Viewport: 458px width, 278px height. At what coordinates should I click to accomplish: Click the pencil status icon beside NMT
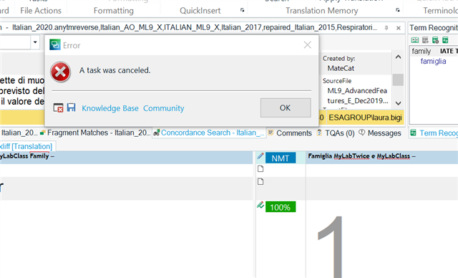click(260, 156)
